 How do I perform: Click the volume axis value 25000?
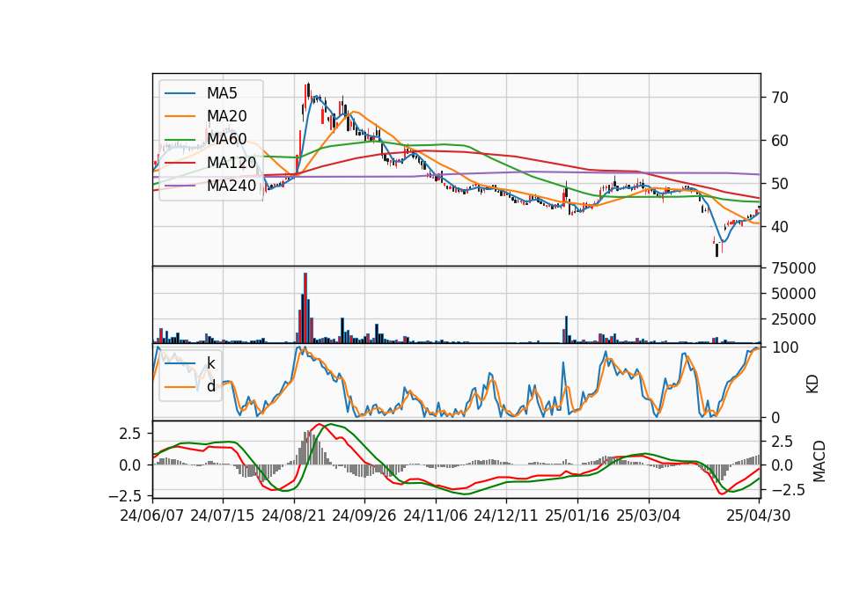point(793,319)
